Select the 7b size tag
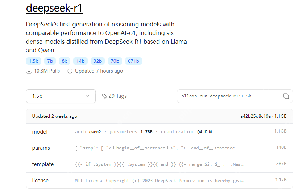Screen dimensions: 307x195 tap(50, 61)
